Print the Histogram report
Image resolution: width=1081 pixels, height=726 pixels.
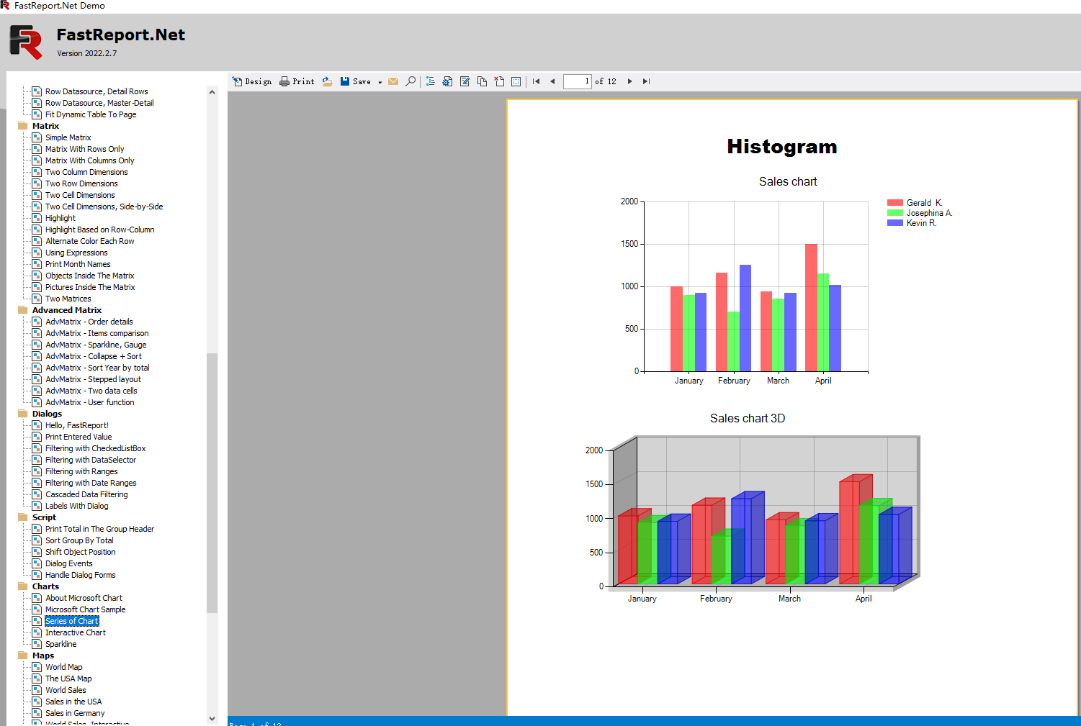(297, 81)
